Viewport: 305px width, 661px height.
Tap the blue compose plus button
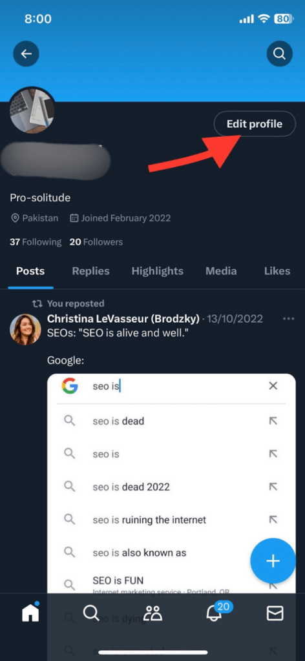pos(273,561)
